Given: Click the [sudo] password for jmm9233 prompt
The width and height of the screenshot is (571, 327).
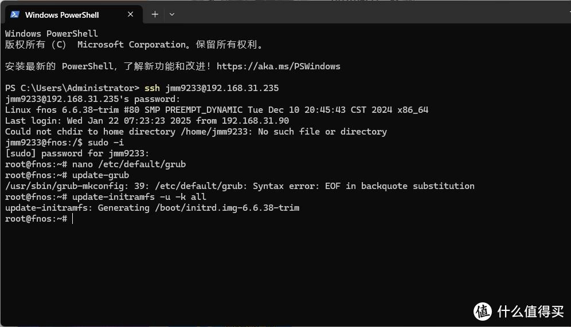Looking at the screenshot, I should click(x=77, y=153).
